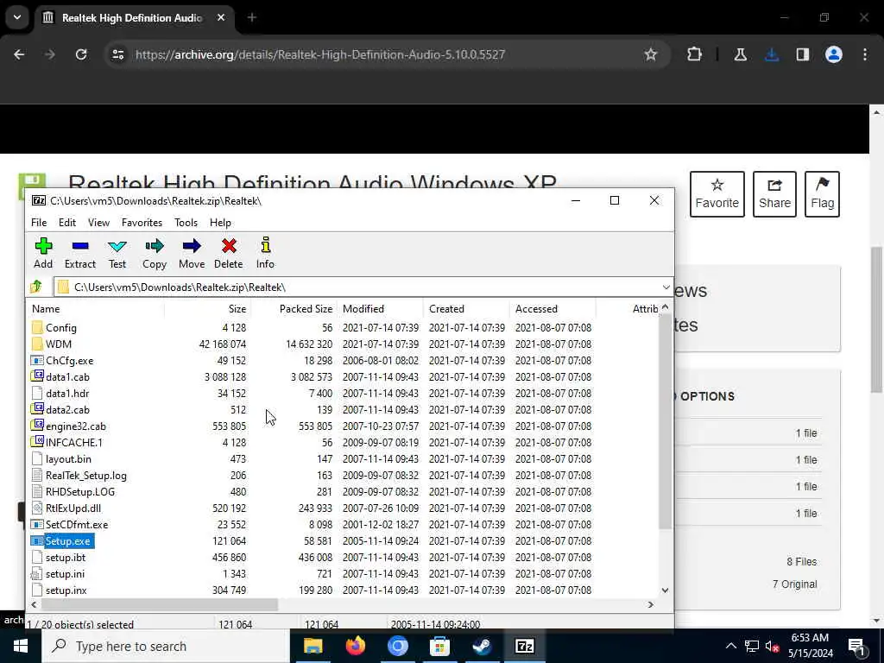Open the Edit menu in 7-Zip
884x663 pixels.
pos(67,223)
